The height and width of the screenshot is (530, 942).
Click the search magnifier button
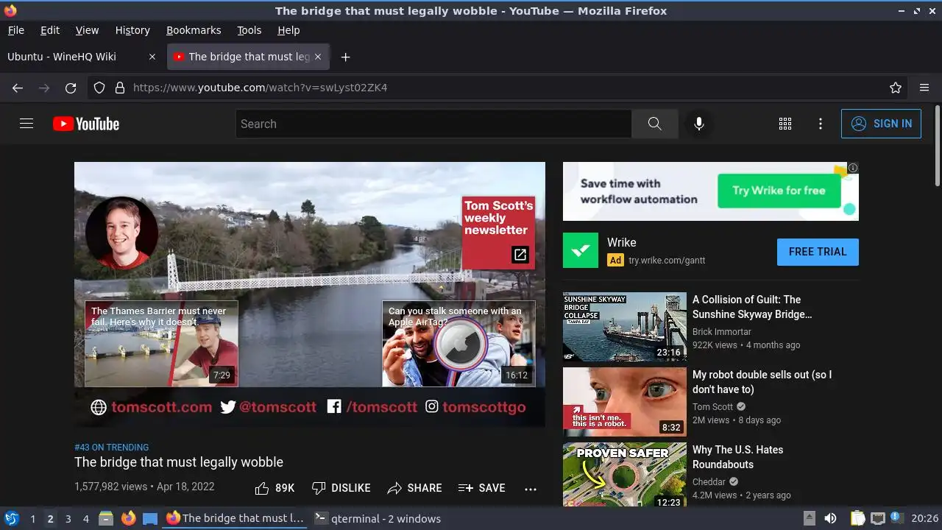click(x=654, y=124)
